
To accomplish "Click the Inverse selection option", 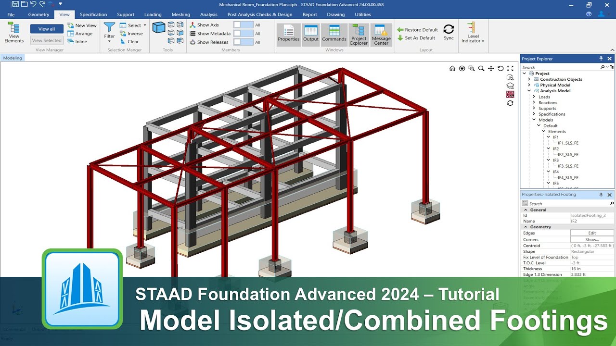I will tap(131, 34).
